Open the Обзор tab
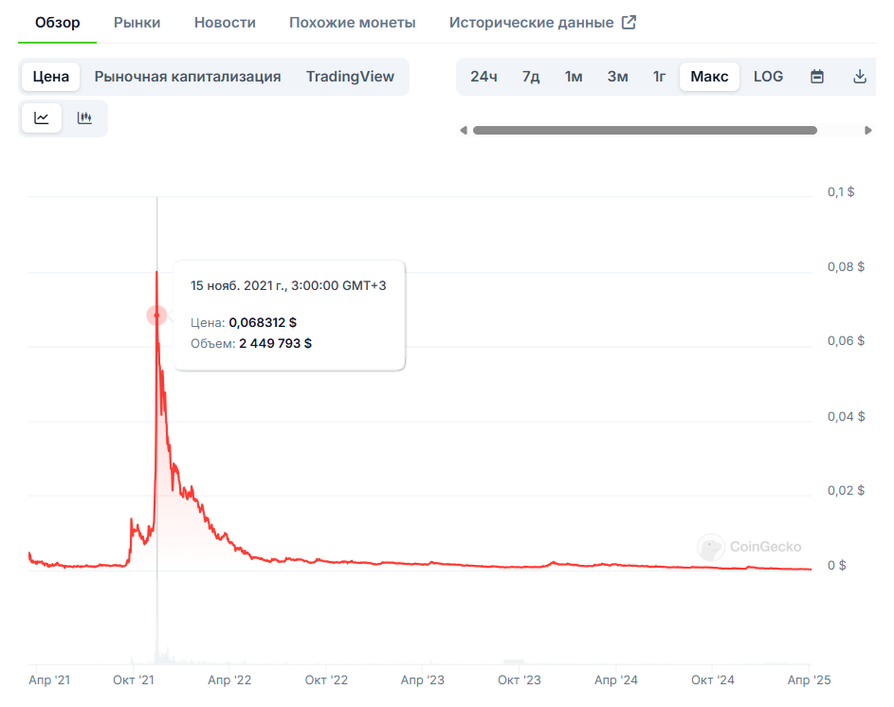Image resolution: width=894 pixels, height=707 pixels. coord(58,22)
